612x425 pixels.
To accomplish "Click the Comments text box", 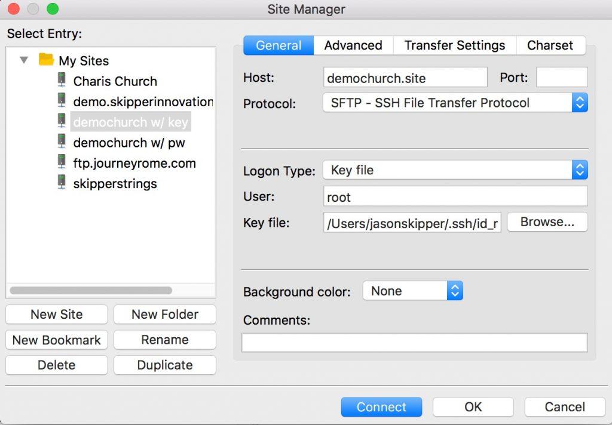I will pos(415,343).
